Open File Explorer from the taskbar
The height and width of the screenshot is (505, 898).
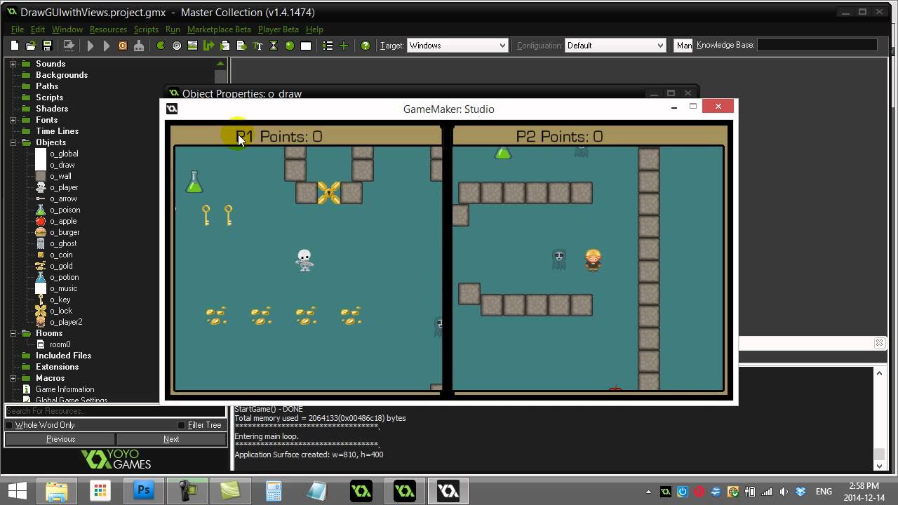click(x=56, y=490)
